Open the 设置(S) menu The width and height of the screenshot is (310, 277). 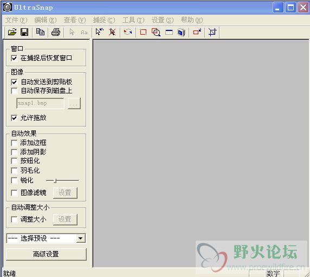pyautogui.click(x=163, y=20)
